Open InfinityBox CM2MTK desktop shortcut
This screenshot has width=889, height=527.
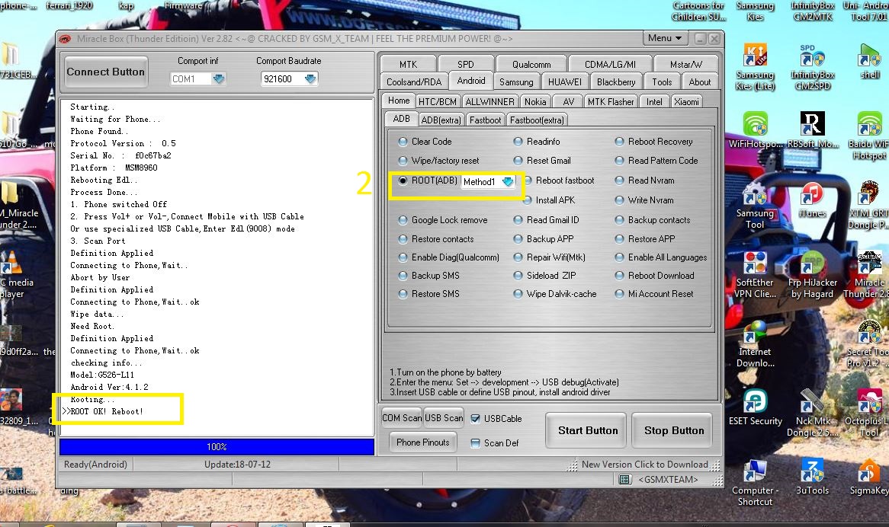(x=813, y=11)
